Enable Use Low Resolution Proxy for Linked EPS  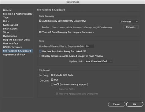click(40, 51)
